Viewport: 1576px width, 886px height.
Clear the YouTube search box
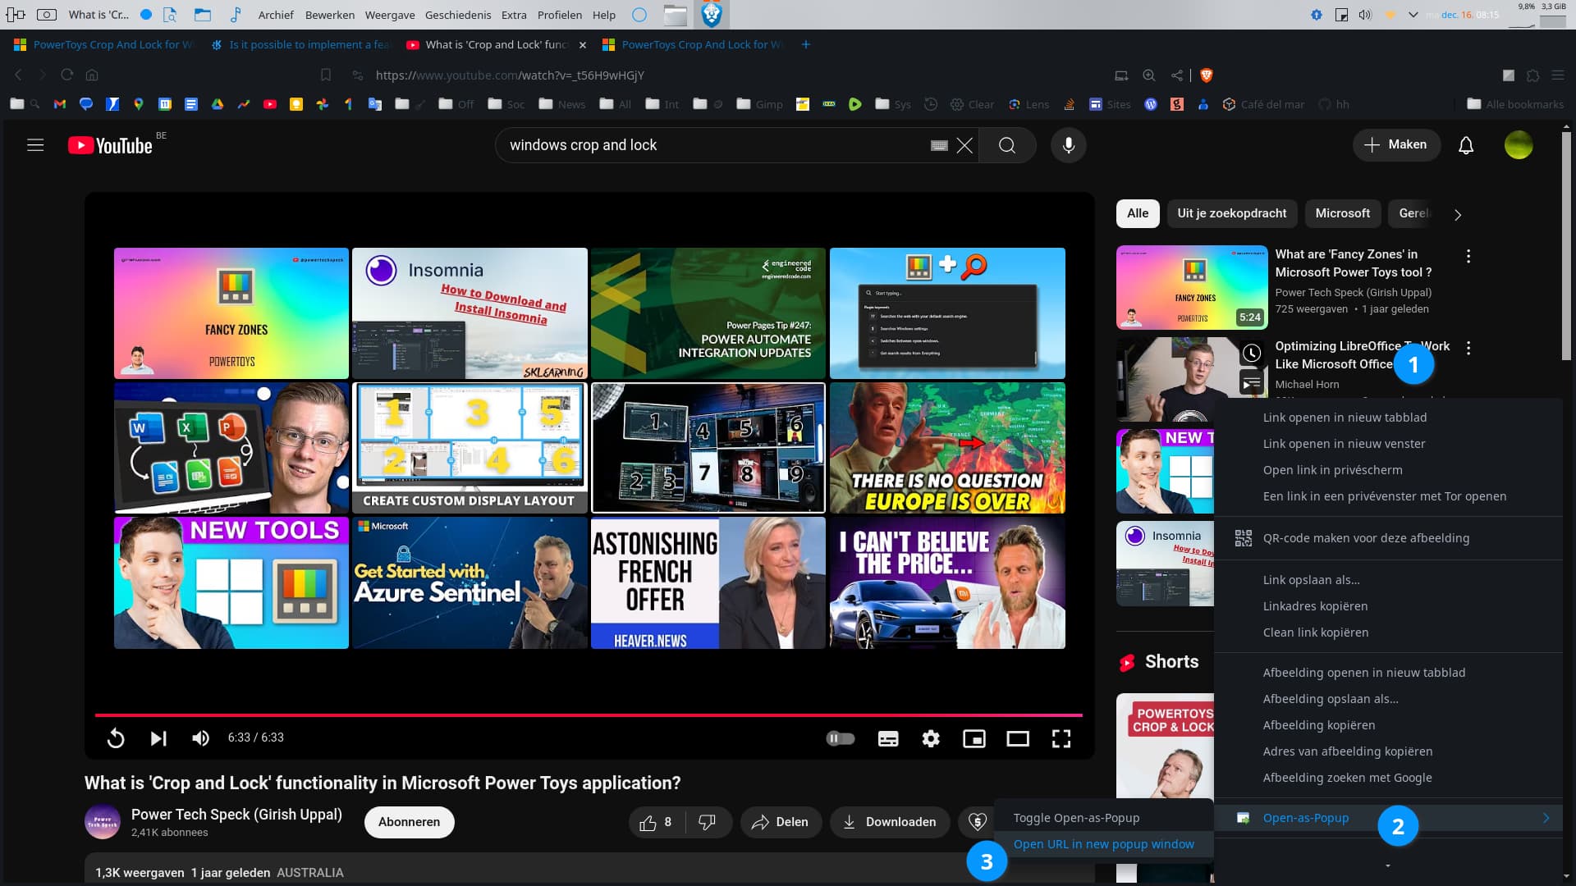964,145
